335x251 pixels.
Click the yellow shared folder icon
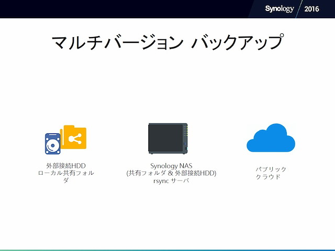(73, 137)
